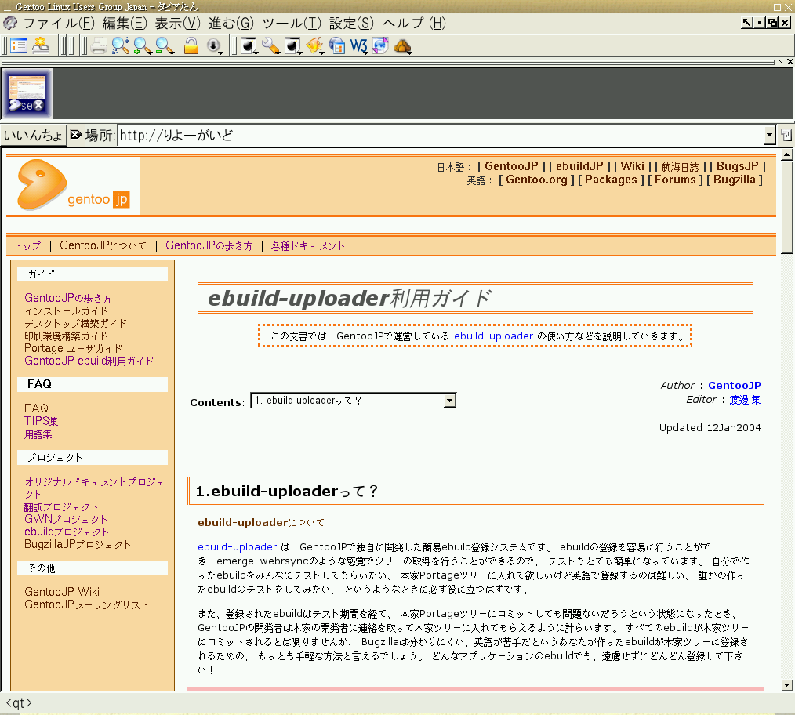Click inside the location URL field
Image resolution: width=795 pixels, height=715 pixels.
pos(441,136)
